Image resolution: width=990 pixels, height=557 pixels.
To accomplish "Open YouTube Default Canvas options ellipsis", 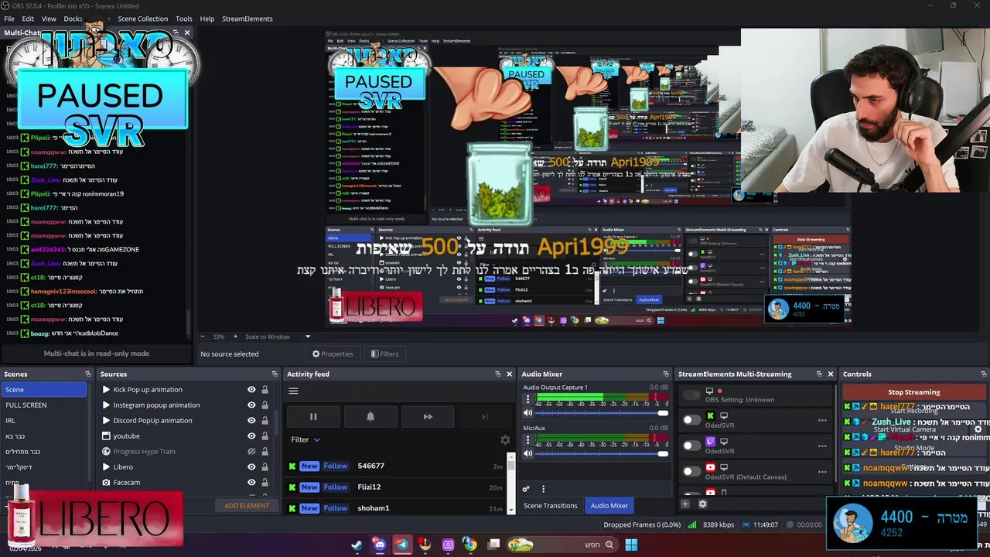I will click(x=822, y=472).
